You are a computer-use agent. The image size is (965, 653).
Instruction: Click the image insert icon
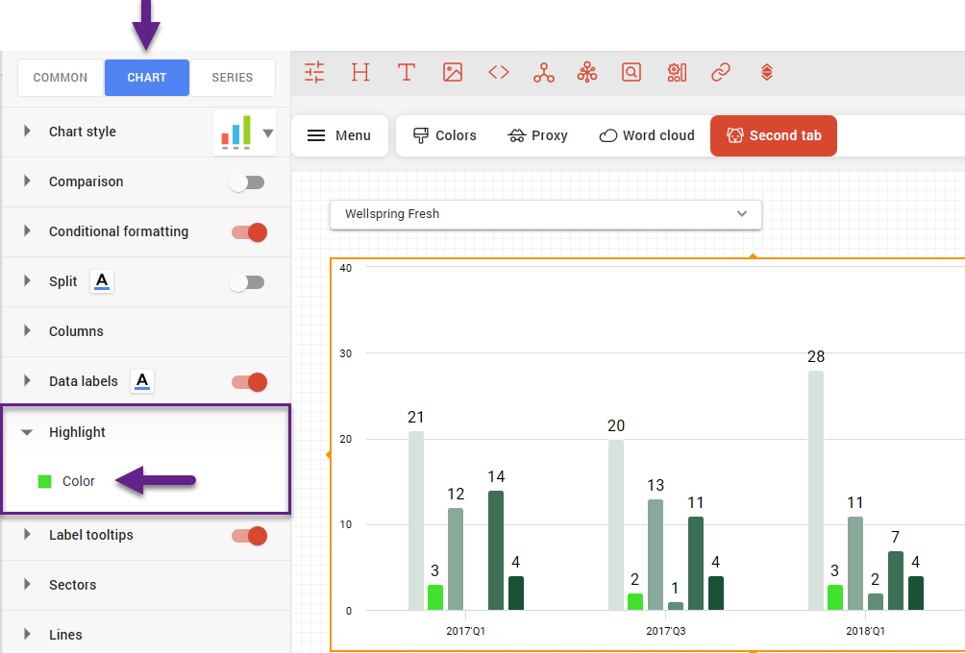click(x=453, y=72)
